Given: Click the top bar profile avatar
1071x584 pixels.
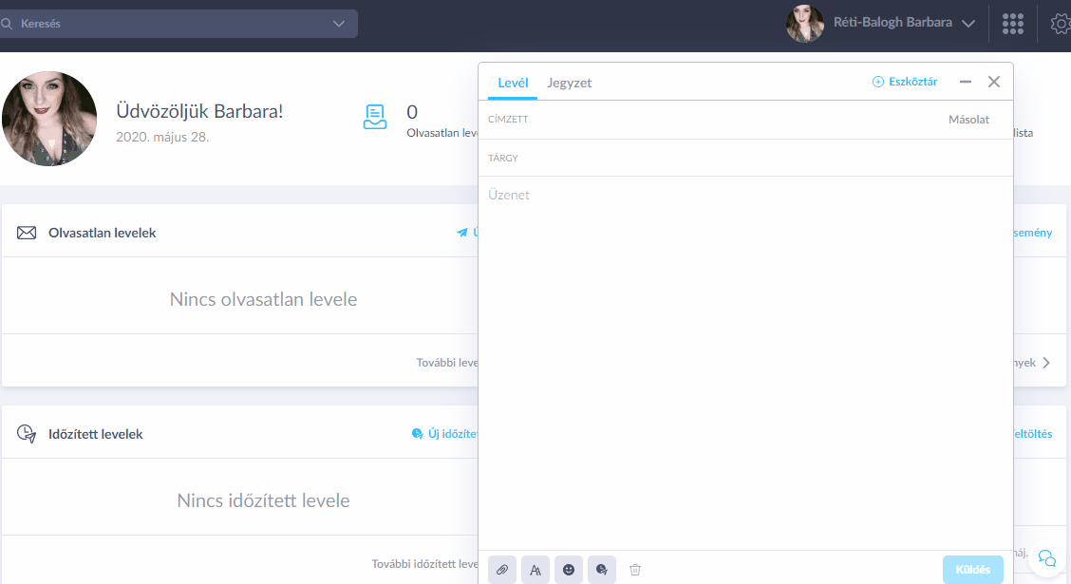Looking at the screenshot, I should point(805,23).
